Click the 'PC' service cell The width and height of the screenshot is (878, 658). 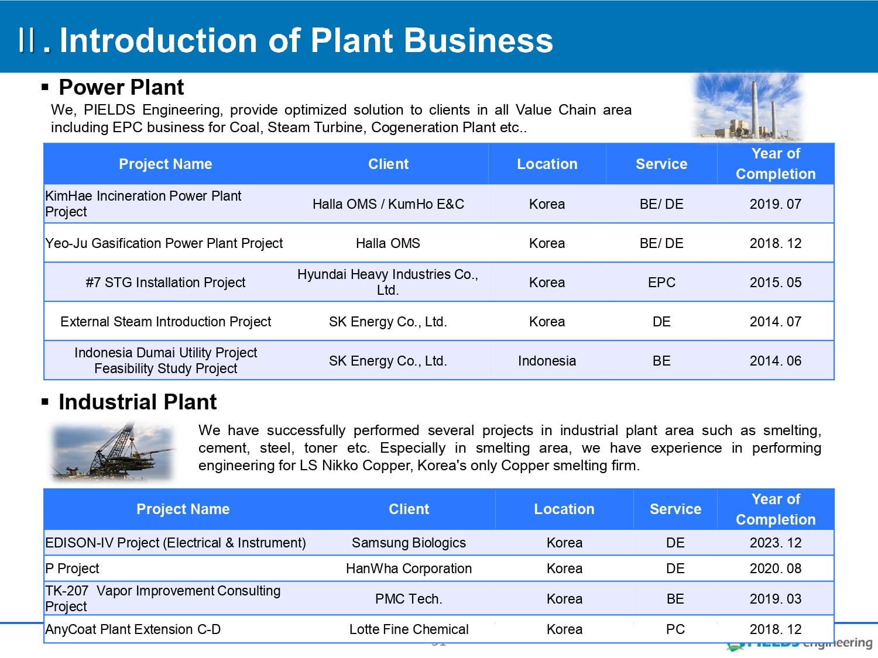point(675,629)
